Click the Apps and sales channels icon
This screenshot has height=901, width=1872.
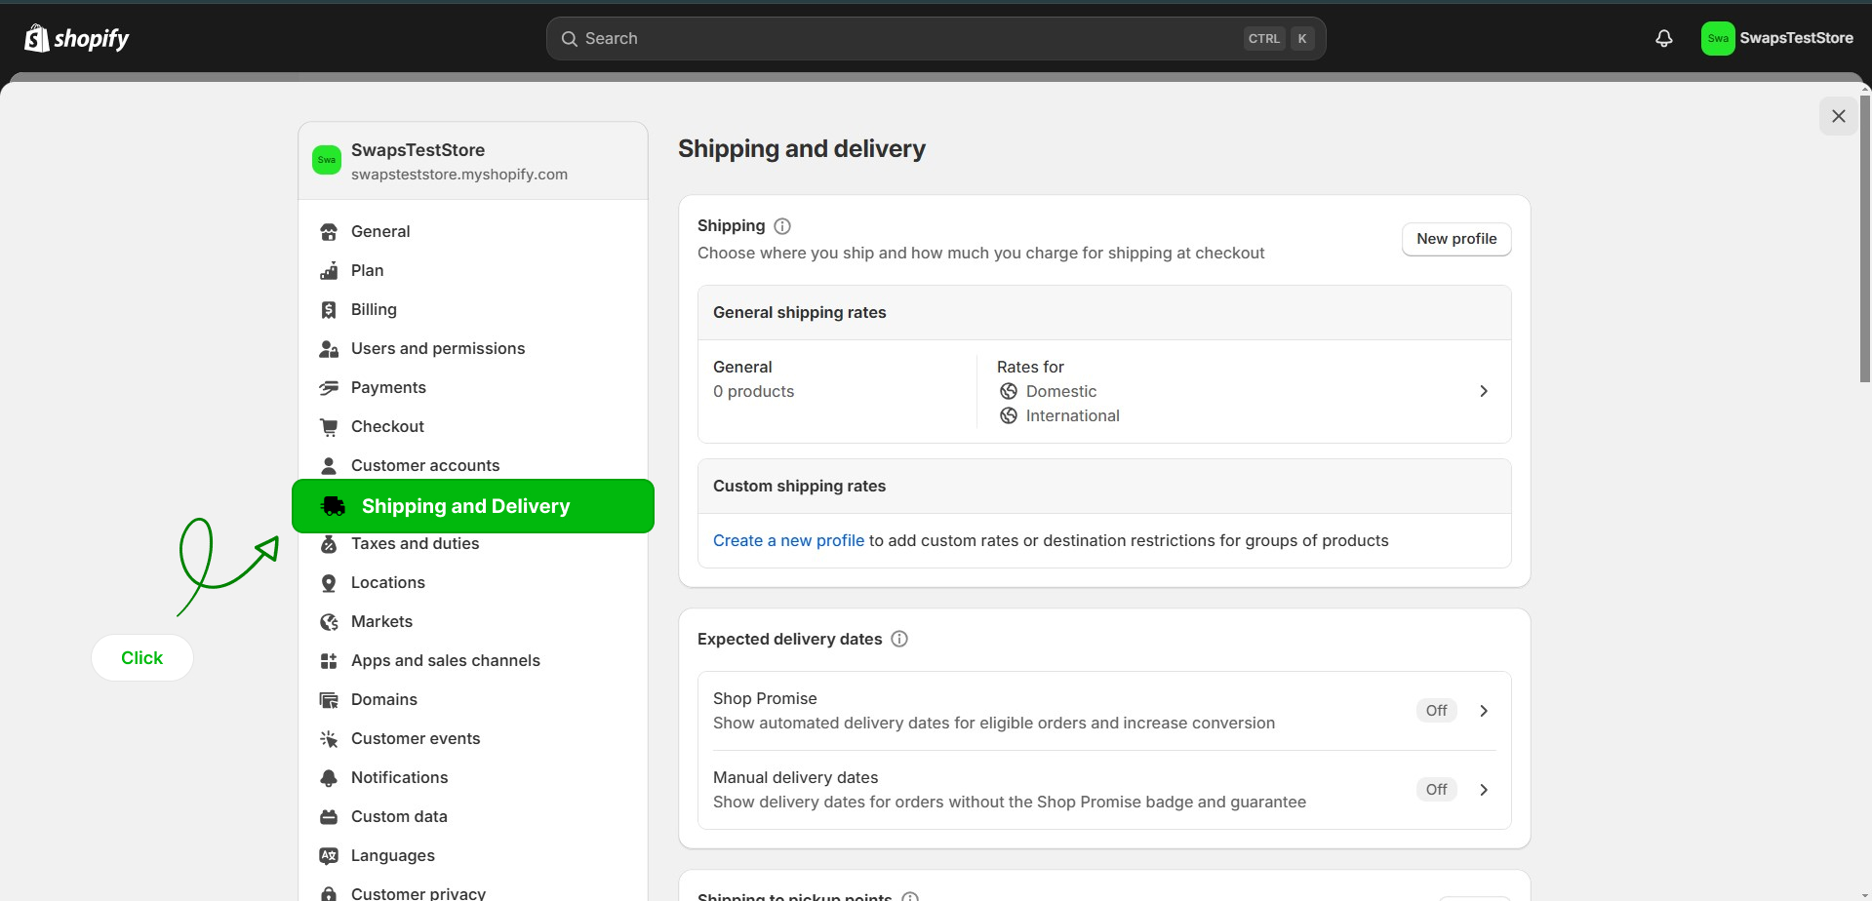[x=329, y=661]
